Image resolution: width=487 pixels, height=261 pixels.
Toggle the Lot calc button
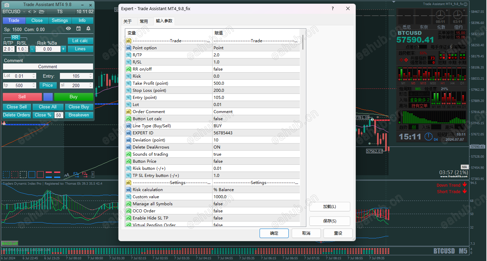click(80, 41)
